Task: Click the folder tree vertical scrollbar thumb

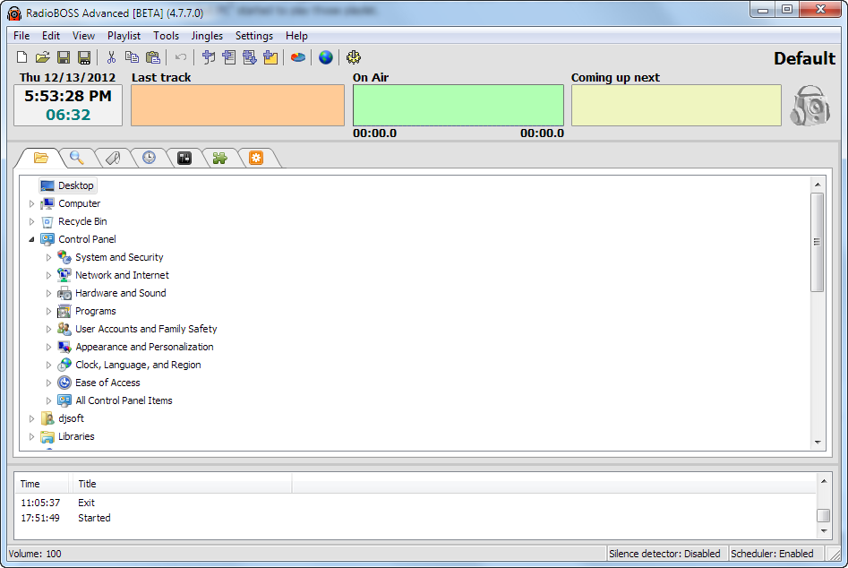Action: [818, 242]
